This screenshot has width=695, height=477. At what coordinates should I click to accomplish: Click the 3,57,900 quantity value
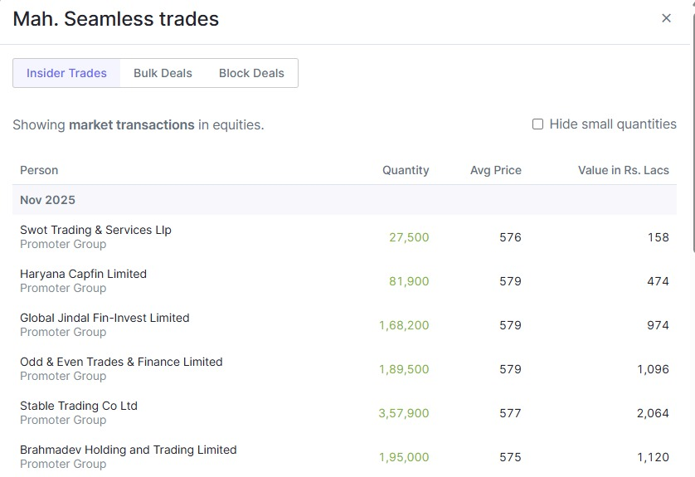click(x=404, y=413)
